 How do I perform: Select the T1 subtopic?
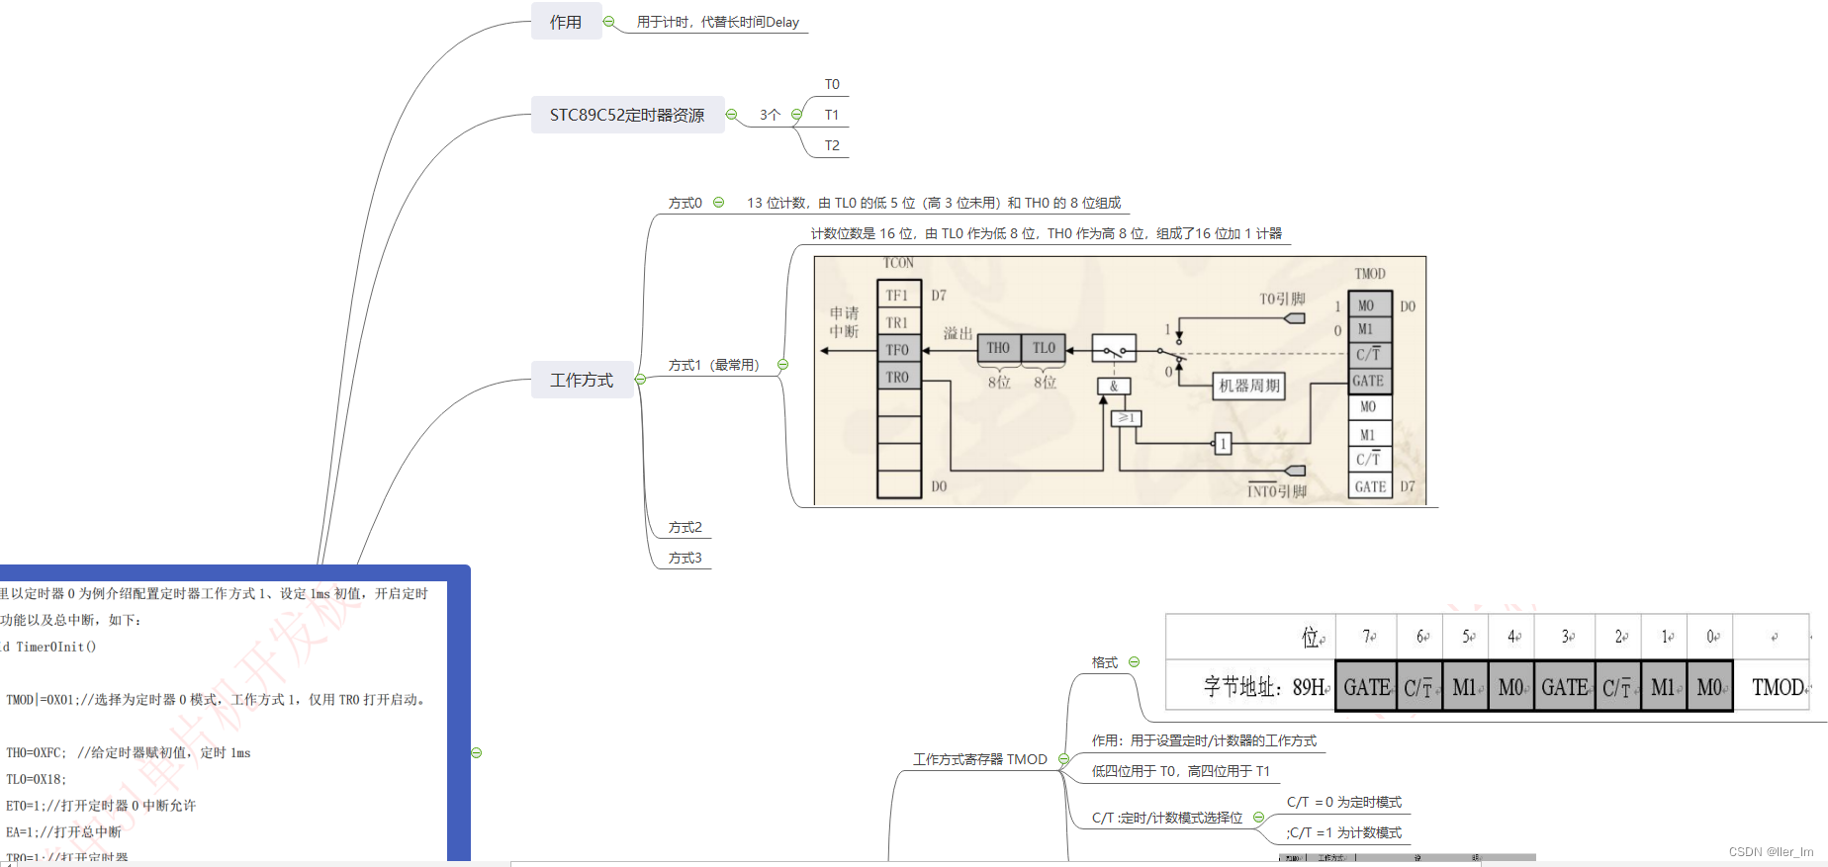(832, 116)
